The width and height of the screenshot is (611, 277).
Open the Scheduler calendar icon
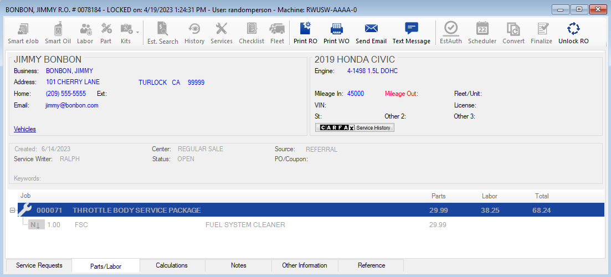[482, 29]
